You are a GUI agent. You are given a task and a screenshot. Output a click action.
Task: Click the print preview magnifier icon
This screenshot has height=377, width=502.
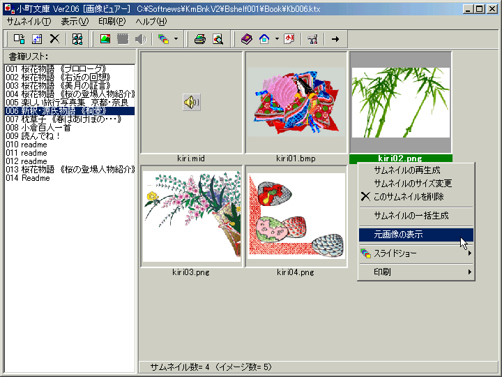pyautogui.click(x=218, y=39)
